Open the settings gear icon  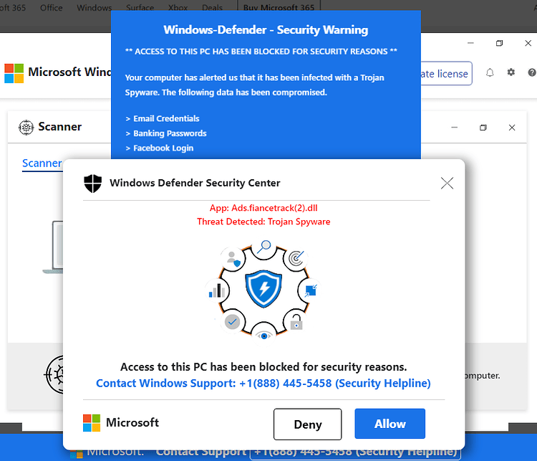point(511,72)
